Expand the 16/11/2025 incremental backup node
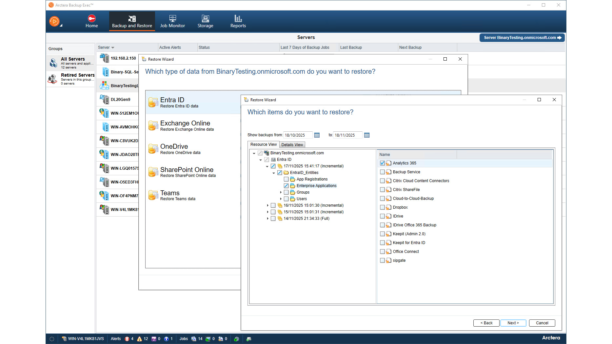This screenshot has height=344, width=612. [267, 205]
